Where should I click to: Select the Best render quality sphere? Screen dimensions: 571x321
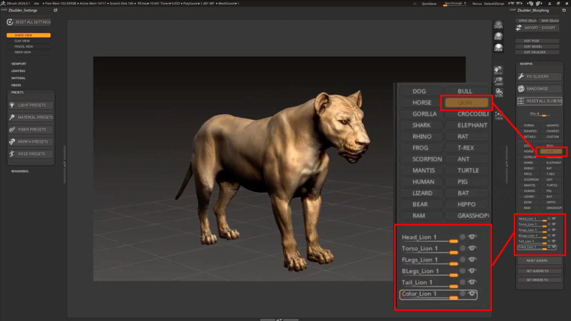click(x=499, y=36)
